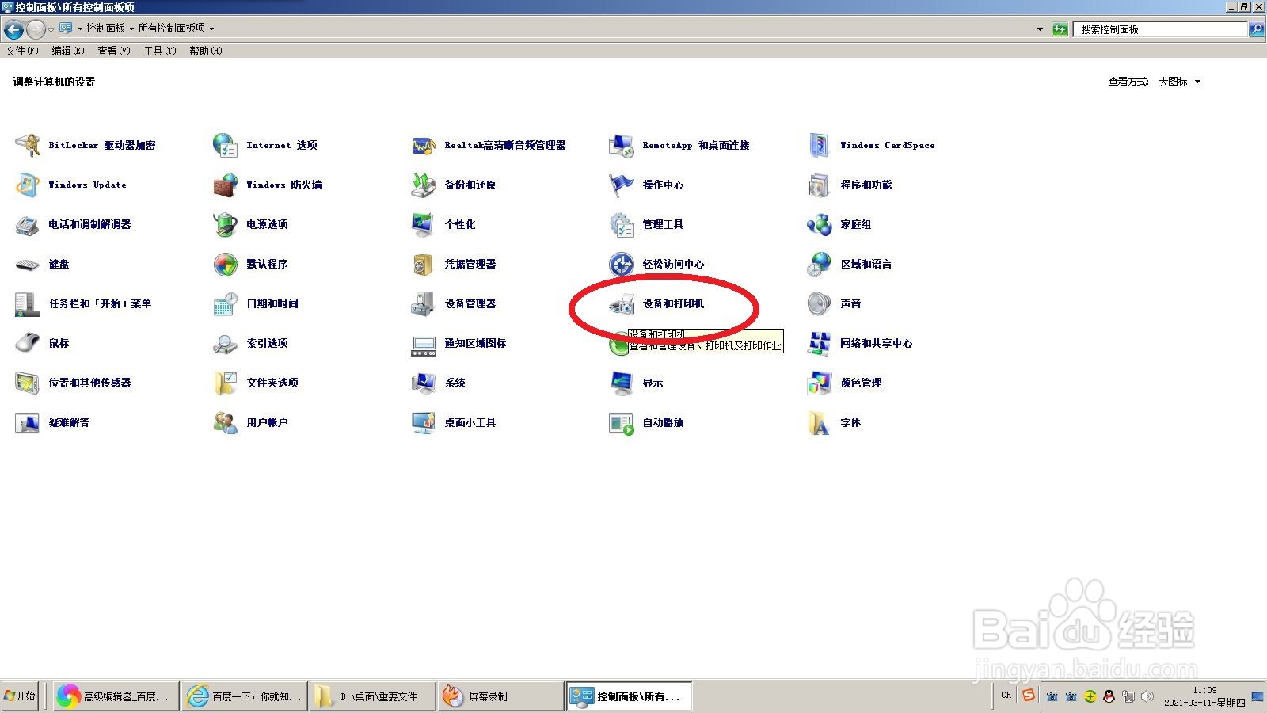The image size is (1267, 713).
Task: Open Windows CardSpace icon
Action: [820, 145]
